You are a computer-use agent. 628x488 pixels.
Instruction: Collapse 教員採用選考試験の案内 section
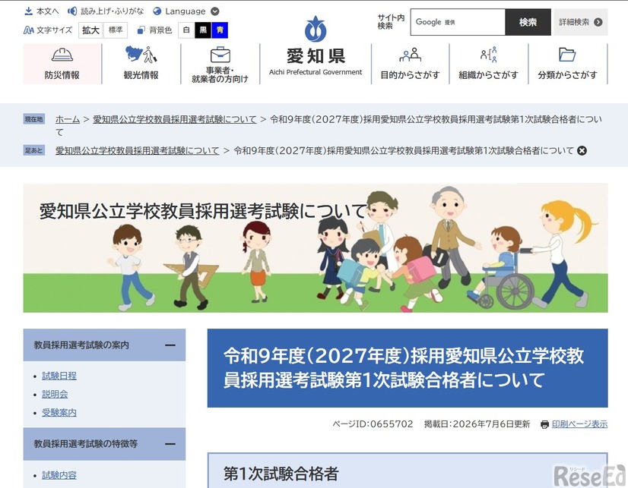[170, 345]
